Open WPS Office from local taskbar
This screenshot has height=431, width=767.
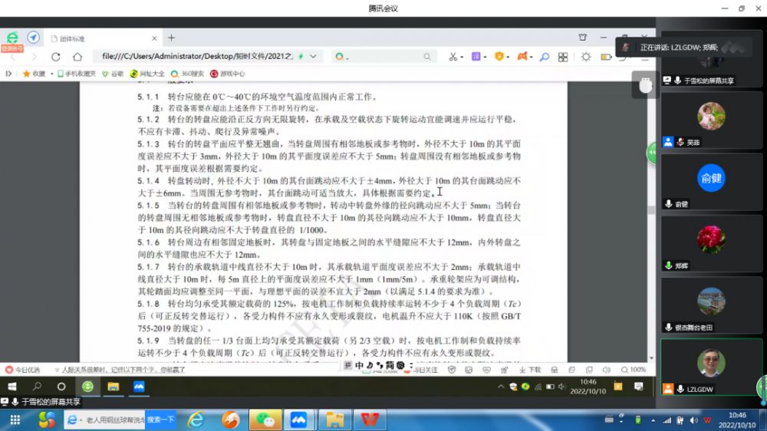(x=370, y=419)
